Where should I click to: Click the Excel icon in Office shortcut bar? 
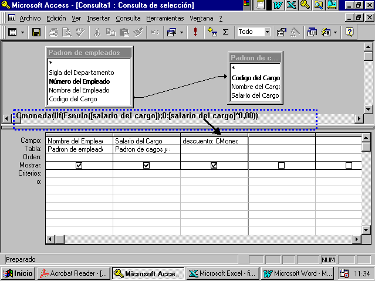point(291,5)
